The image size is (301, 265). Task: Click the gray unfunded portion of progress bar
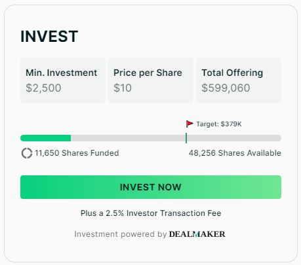176,138
